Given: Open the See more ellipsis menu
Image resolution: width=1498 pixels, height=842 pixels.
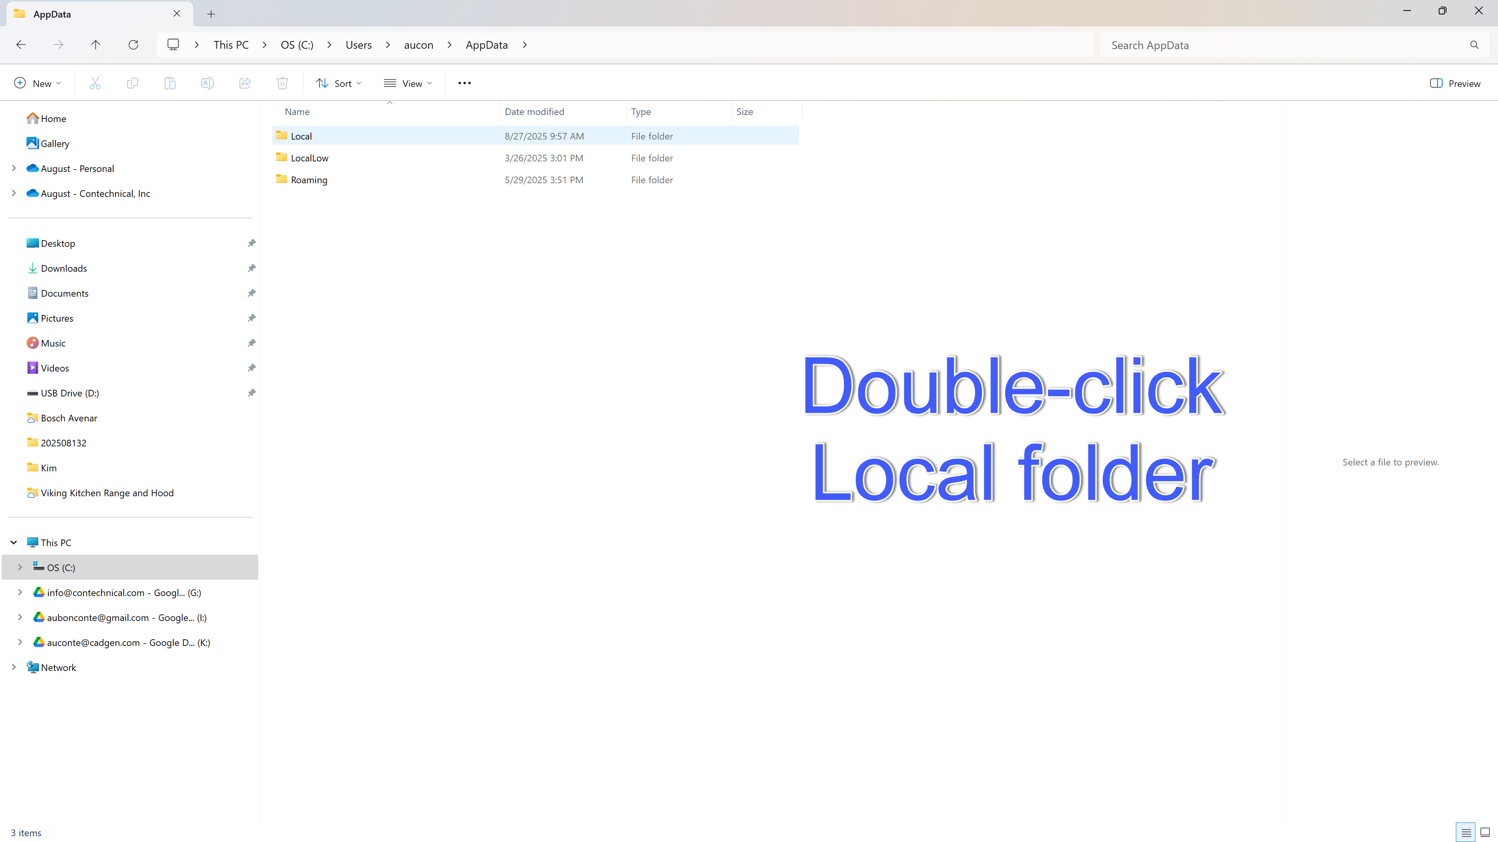Looking at the screenshot, I should point(464,83).
